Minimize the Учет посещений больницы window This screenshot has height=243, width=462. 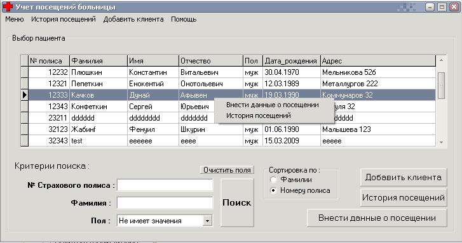point(430,7)
